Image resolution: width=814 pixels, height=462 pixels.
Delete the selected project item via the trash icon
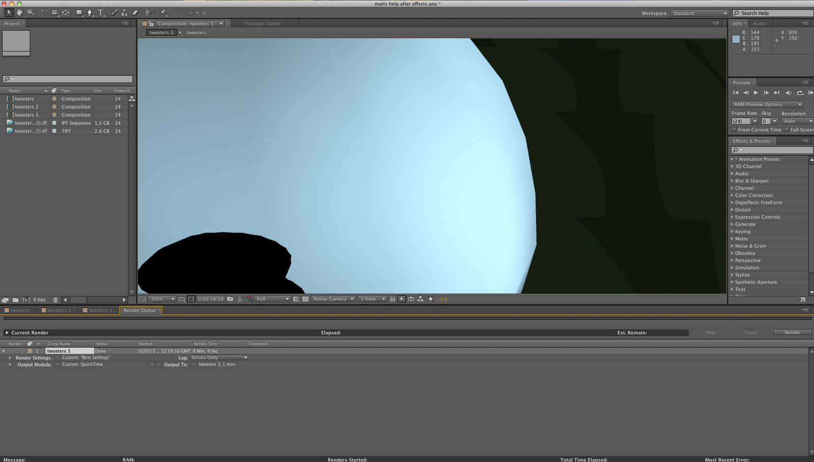(55, 300)
